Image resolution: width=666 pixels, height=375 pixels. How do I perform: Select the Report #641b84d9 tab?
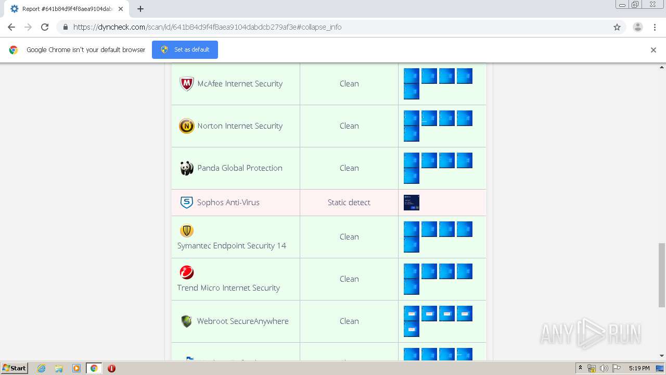pyautogui.click(x=67, y=9)
